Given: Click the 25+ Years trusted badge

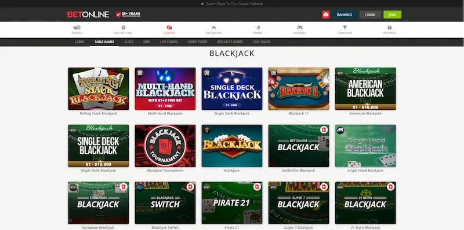Looking at the screenshot, I should (x=128, y=14).
